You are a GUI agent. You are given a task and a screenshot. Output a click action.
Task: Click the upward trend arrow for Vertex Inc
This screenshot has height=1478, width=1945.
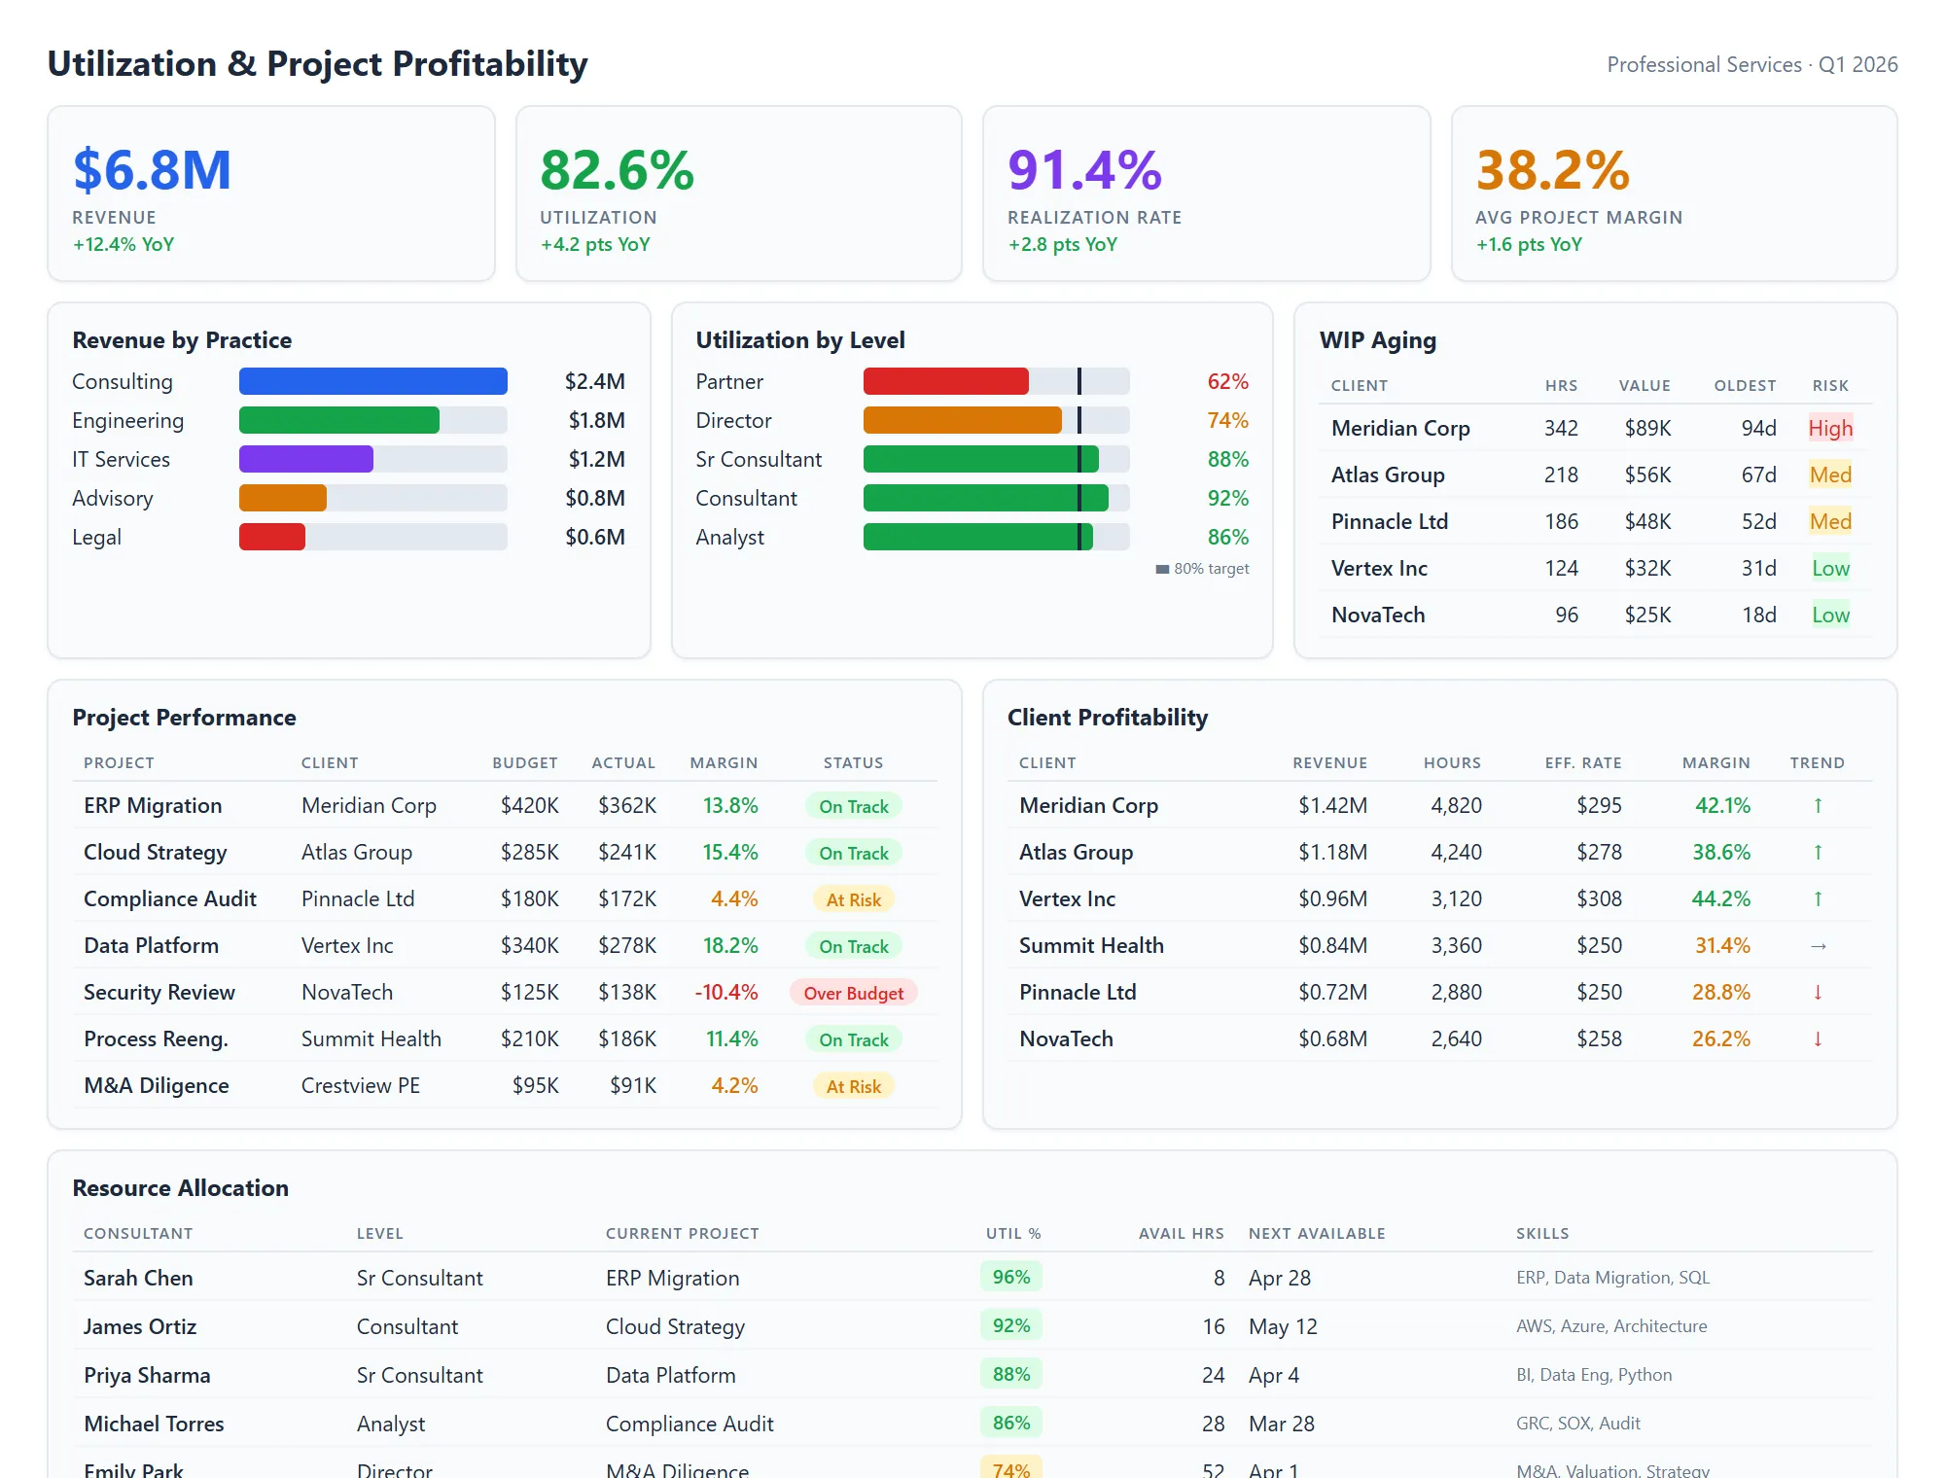(x=1817, y=898)
